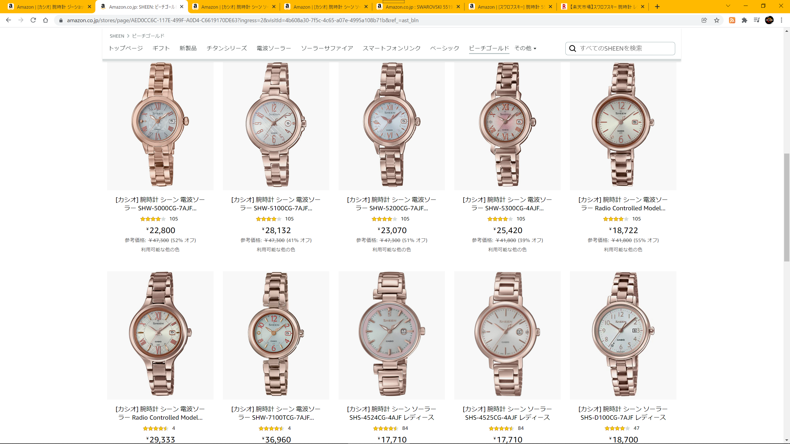Open SHW-5000CG-7AJF watch image
The height and width of the screenshot is (444, 790).
click(160, 126)
